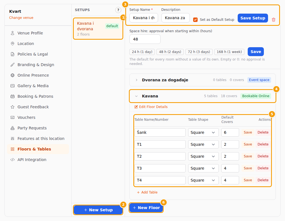285x221 pixels.
Task: Click the Features at this location sliders icon
Action: coord(12,139)
